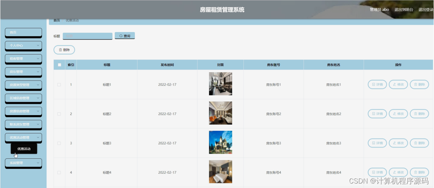
Task: Click the 首页 breadcrumb link
Action: click(x=56, y=20)
